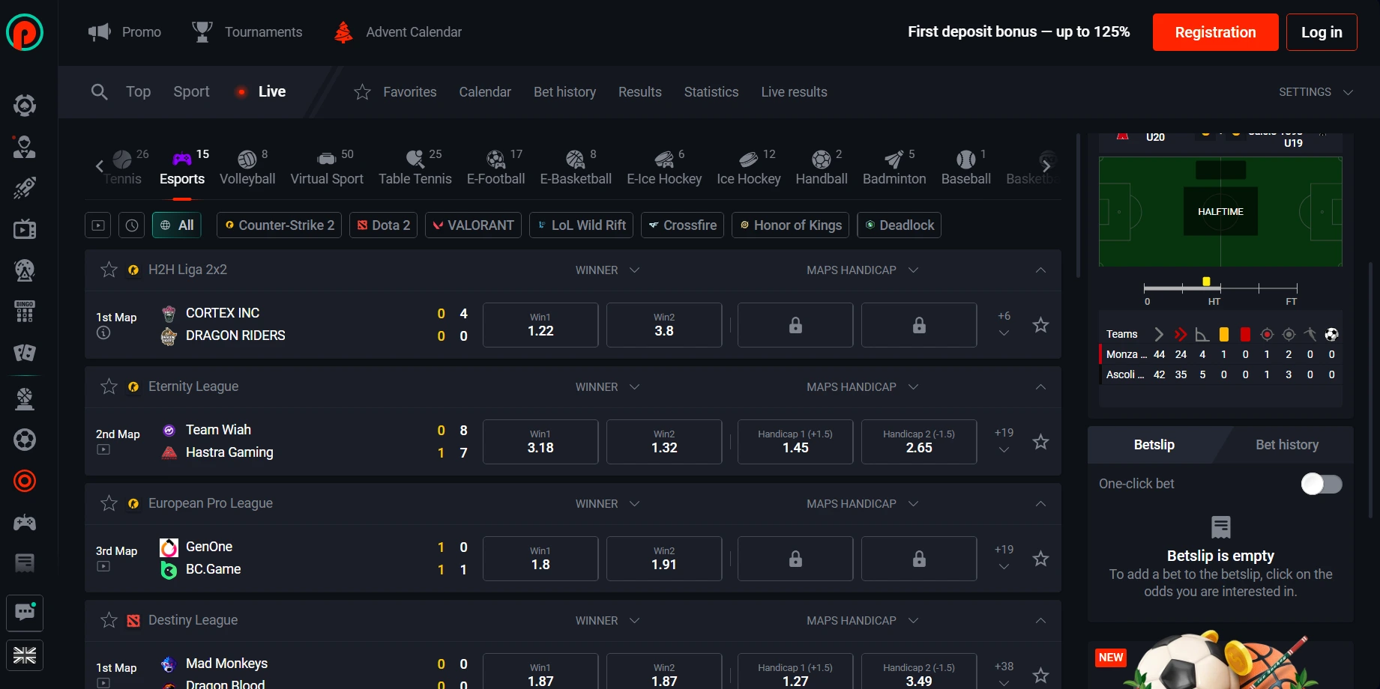Filter by Honor of Kings
This screenshot has height=689, width=1380.
(790, 225)
